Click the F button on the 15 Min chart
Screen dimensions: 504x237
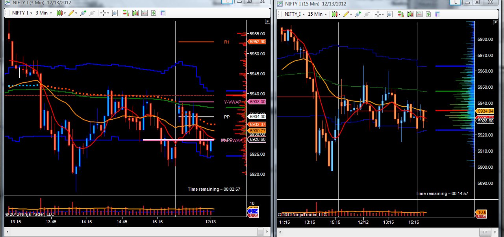click(x=495, y=22)
